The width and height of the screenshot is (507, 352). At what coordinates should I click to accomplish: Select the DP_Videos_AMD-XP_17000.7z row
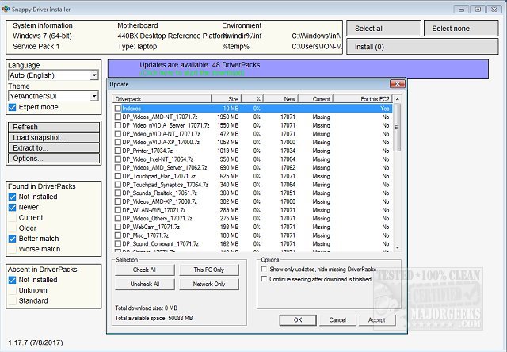(252, 201)
